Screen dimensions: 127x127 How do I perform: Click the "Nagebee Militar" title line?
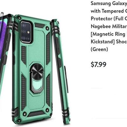click(x=109, y=26)
